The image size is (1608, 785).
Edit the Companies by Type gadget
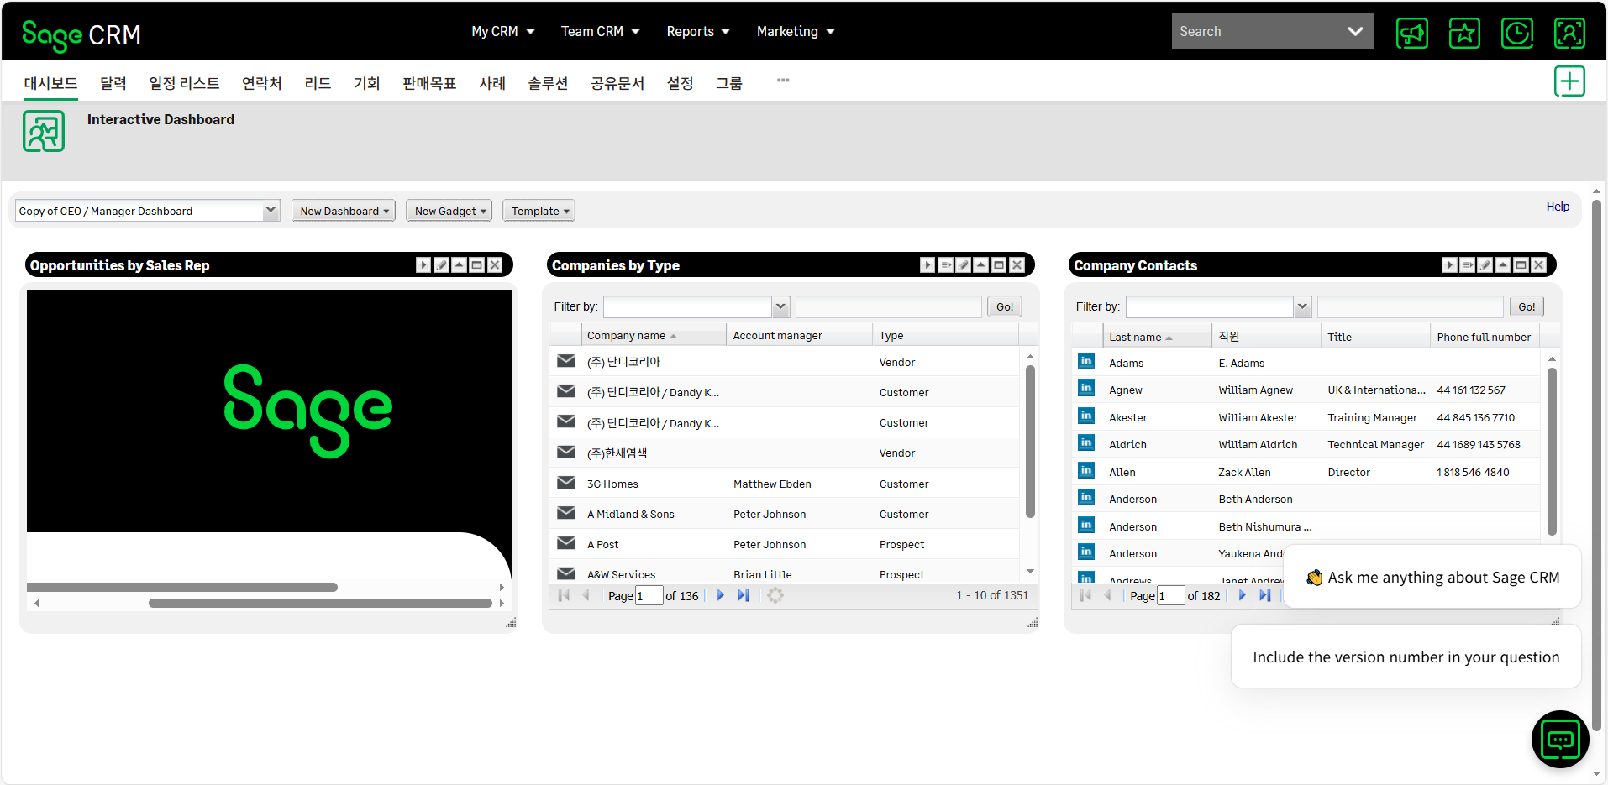tap(963, 265)
